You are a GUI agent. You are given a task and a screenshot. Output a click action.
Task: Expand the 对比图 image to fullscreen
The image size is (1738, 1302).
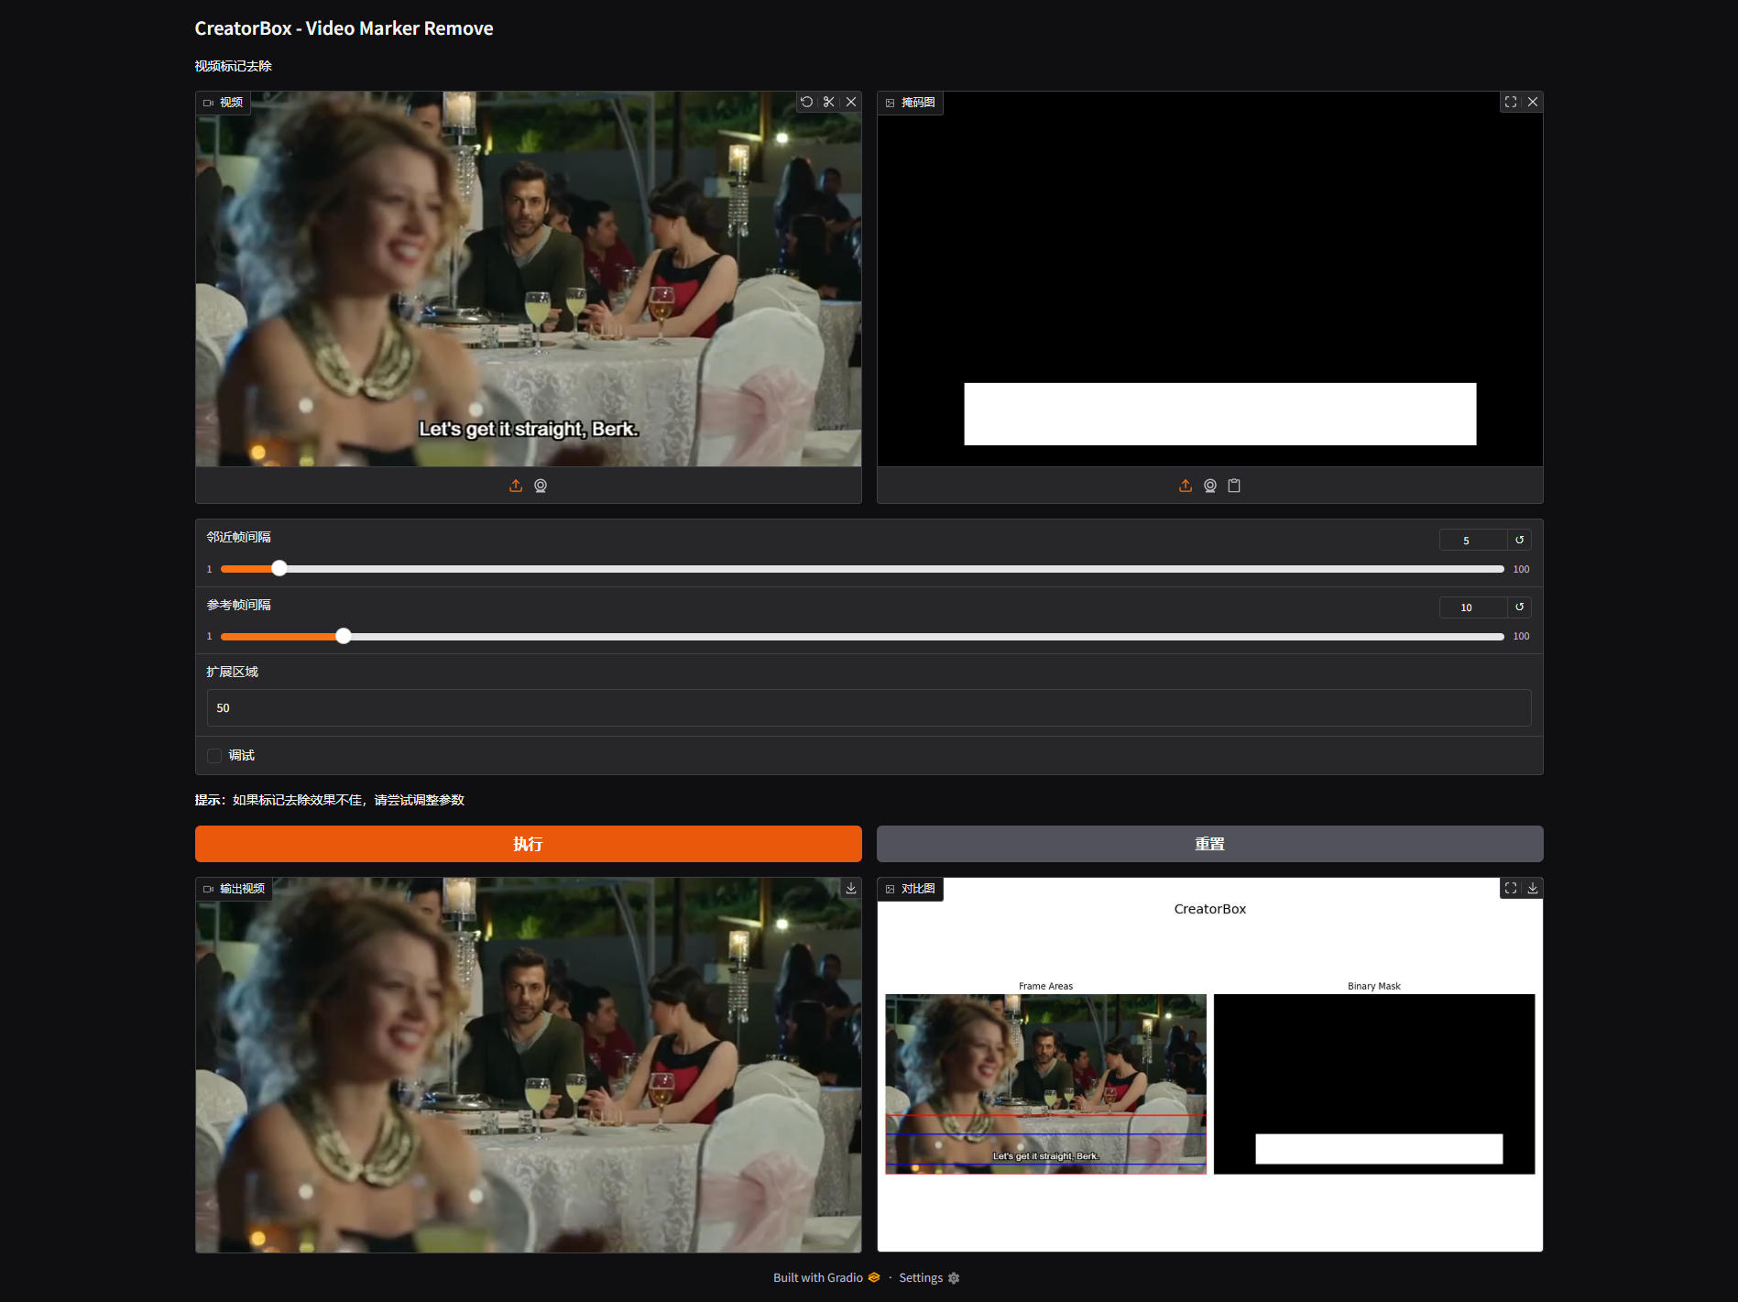coord(1511,888)
